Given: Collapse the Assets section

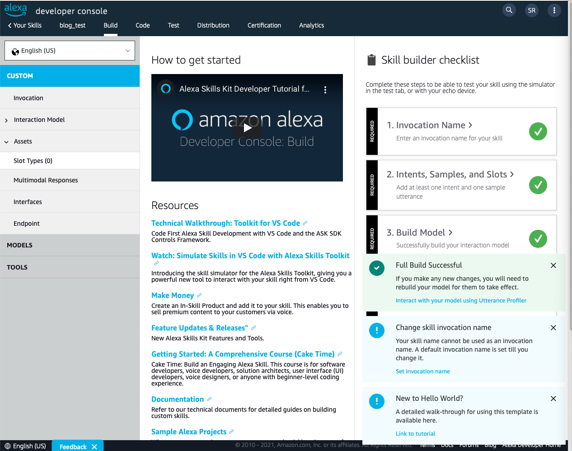Looking at the screenshot, I should pyautogui.click(x=6, y=142).
